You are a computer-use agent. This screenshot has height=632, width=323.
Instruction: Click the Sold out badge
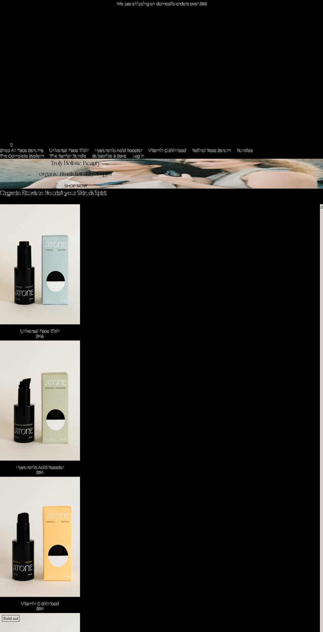pos(11,618)
